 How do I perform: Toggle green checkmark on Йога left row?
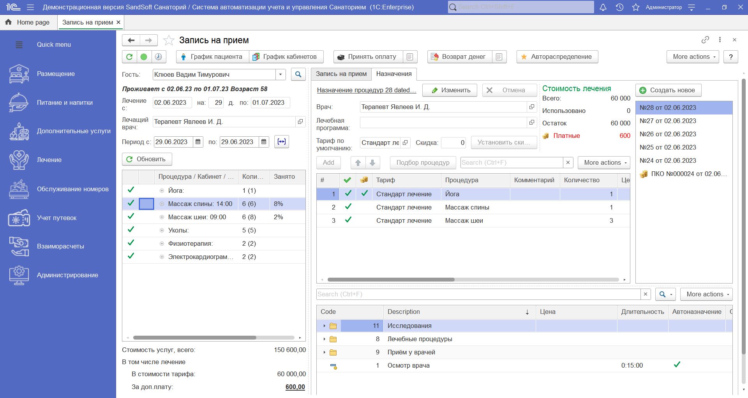[131, 190]
